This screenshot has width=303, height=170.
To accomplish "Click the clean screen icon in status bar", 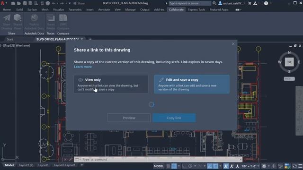I will coord(294,166).
